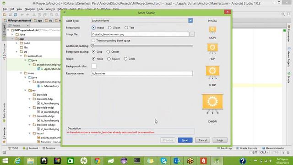Viewport: 293px width, 165px height.
Task: Click the HDPI preview icon
Action: [x=212, y=49]
